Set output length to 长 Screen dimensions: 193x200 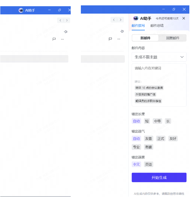[168, 121]
